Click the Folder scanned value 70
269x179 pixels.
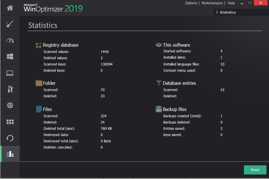pos(103,90)
